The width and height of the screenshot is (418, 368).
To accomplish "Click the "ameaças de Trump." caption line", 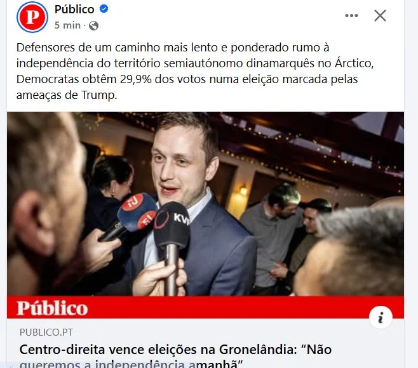I will [x=67, y=95].
